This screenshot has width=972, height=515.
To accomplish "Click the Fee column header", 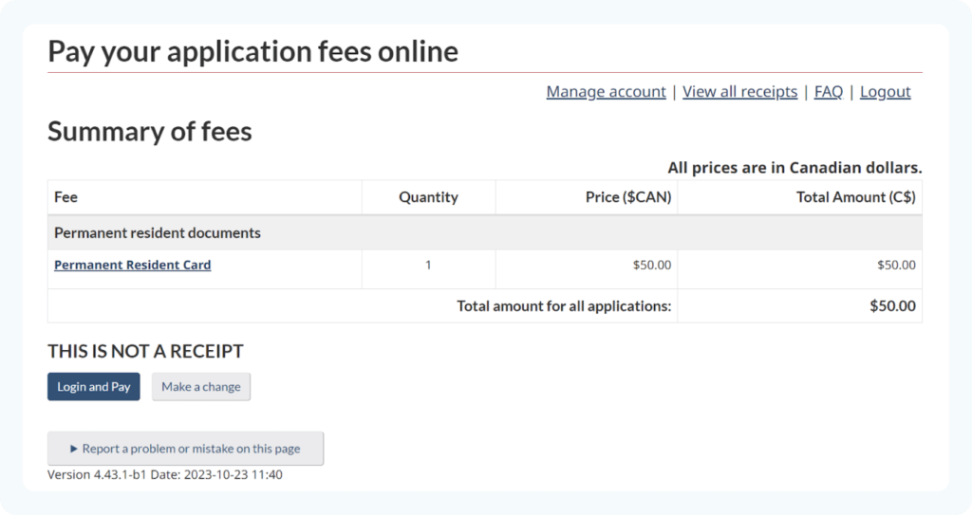I will tap(66, 197).
